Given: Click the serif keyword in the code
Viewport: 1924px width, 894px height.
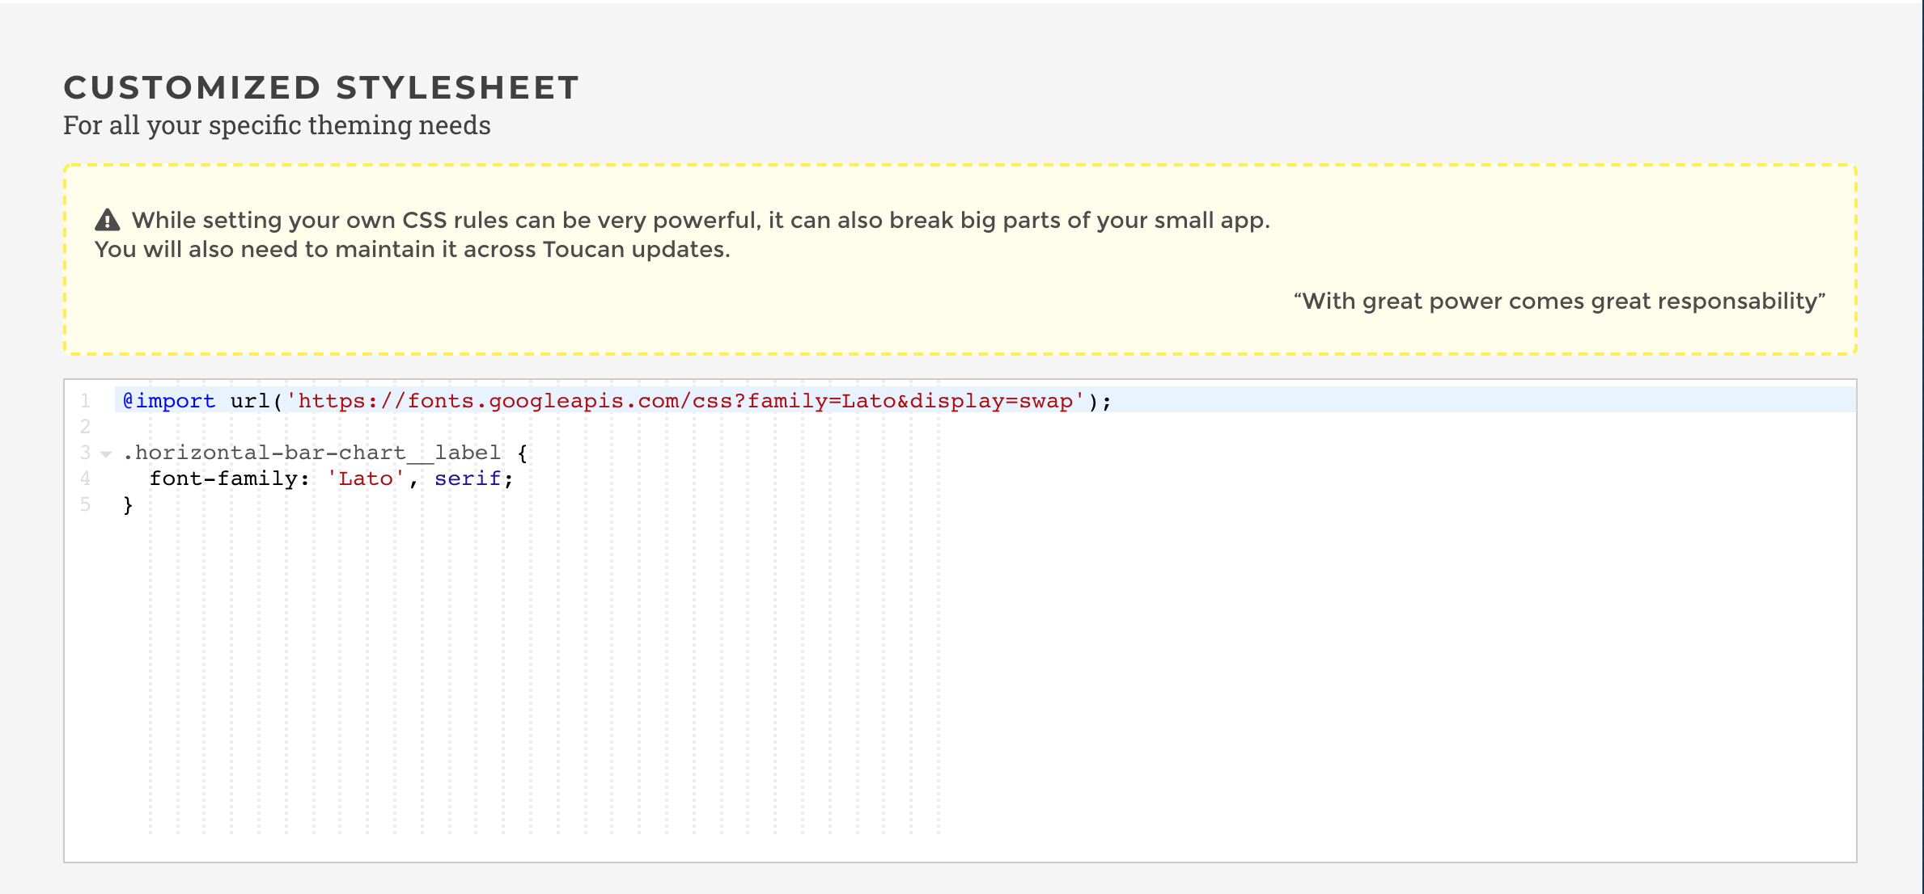Looking at the screenshot, I should (468, 479).
